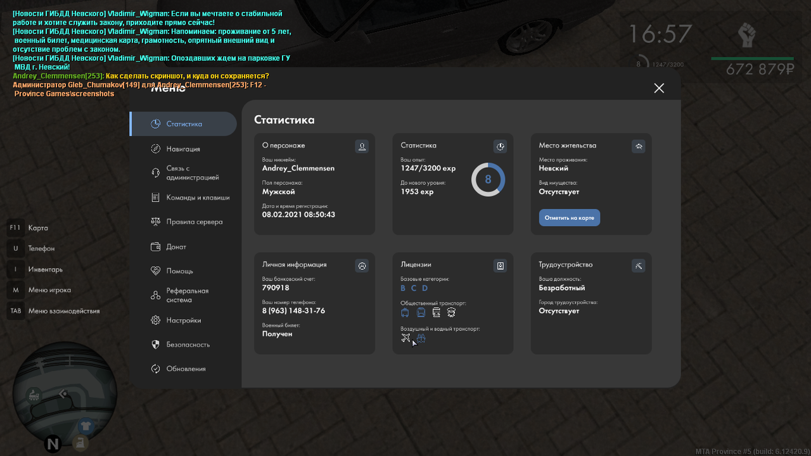Click the checkmark icon for Обновления
The height and width of the screenshot is (456, 811).
tap(156, 369)
